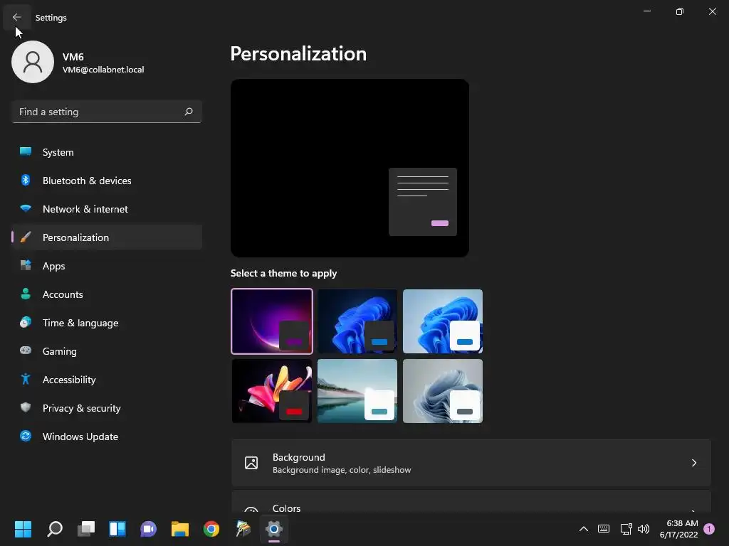The height and width of the screenshot is (546, 729).
Task: Click the System monitor icon
Action: (26, 151)
